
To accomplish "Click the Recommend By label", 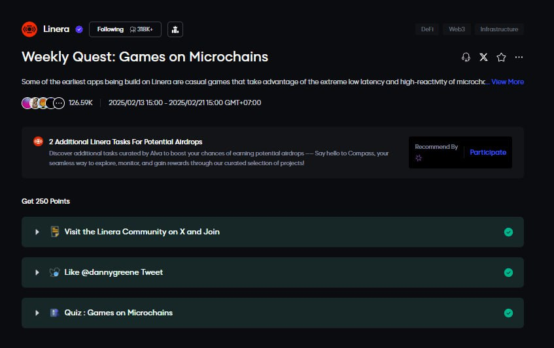I will click(x=436, y=147).
